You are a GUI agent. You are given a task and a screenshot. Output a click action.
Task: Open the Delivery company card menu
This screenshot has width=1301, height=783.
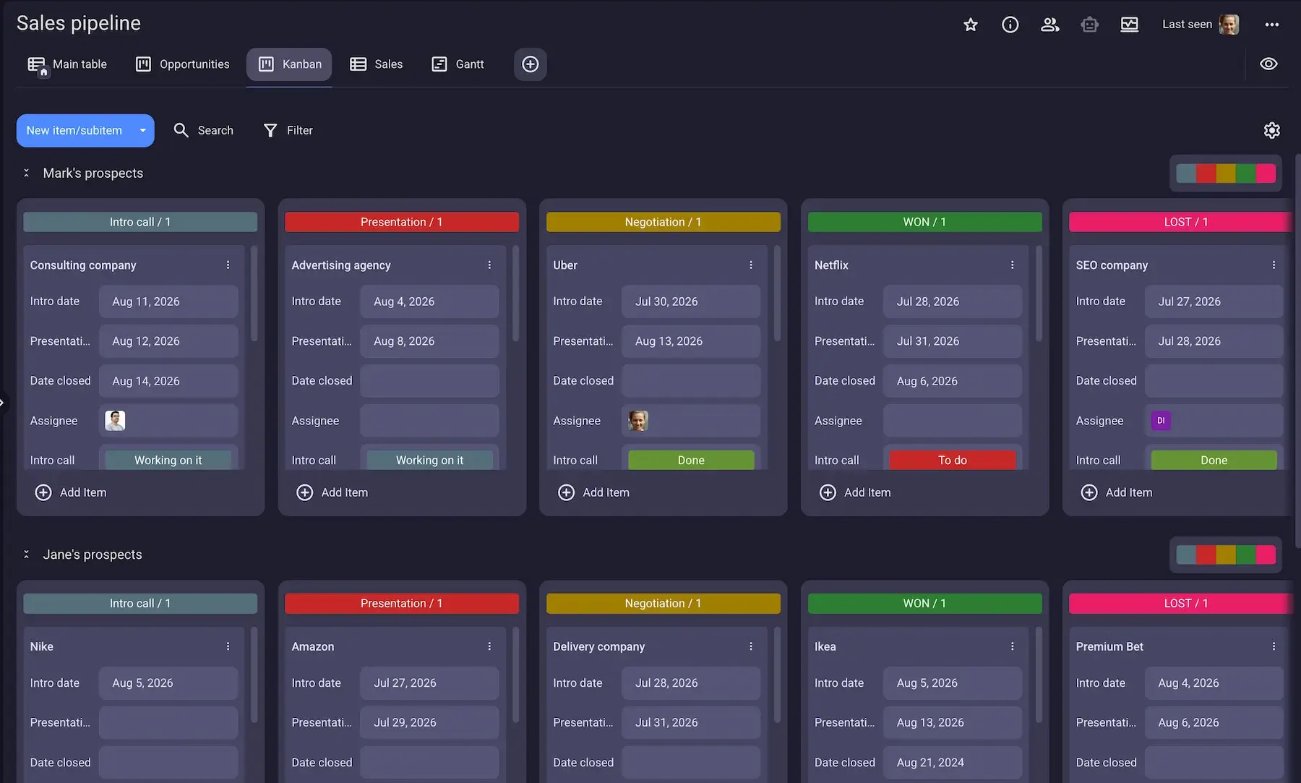coord(751,646)
